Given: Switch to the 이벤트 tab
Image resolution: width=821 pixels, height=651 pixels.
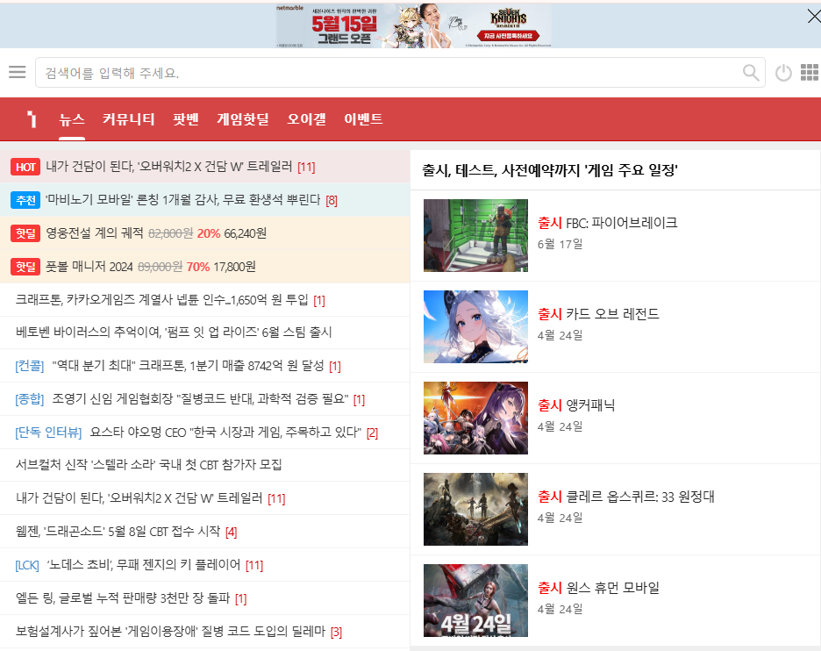Looking at the screenshot, I should point(363,119).
